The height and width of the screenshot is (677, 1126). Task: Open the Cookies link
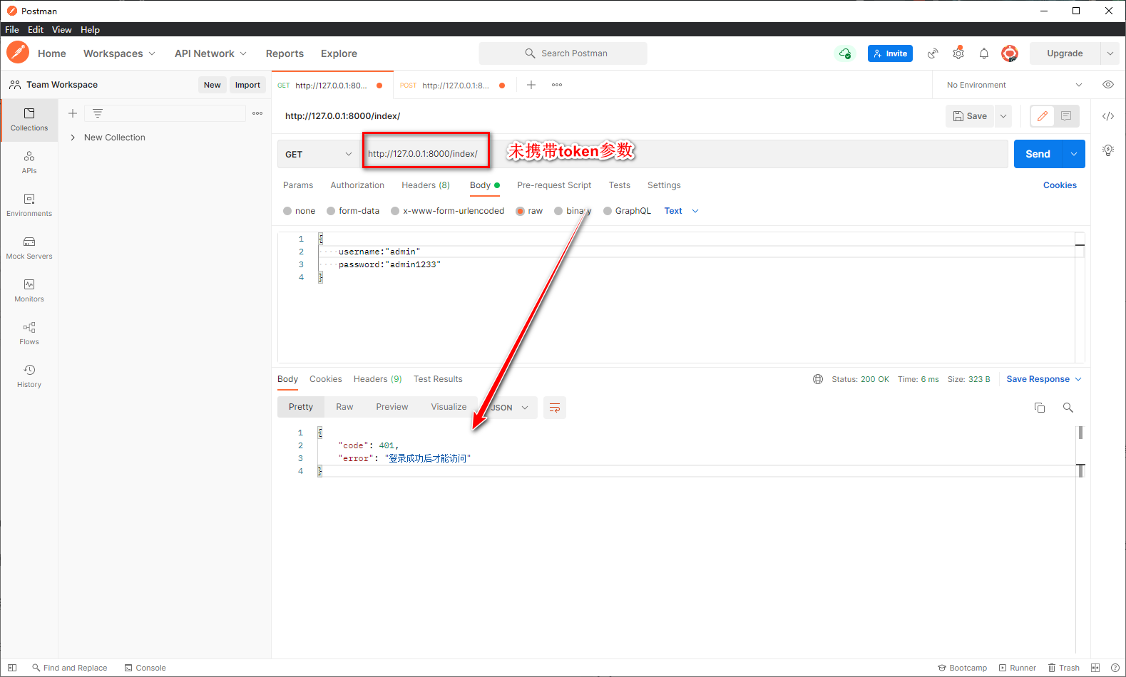coord(1060,185)
